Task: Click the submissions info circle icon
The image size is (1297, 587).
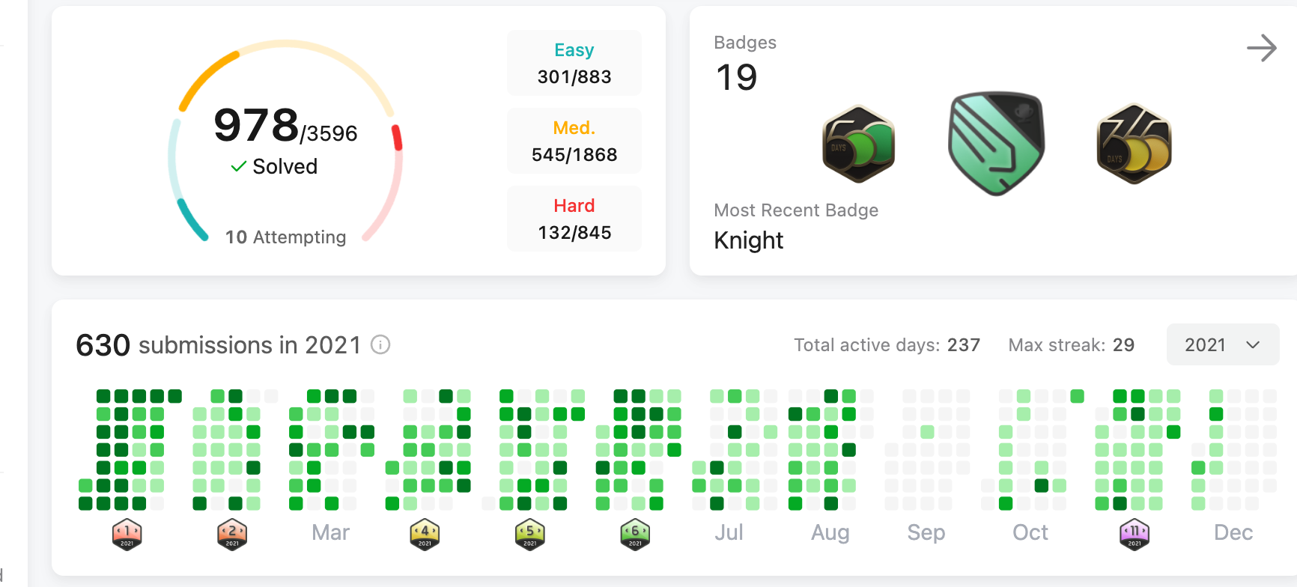Action: pos(380,344)
